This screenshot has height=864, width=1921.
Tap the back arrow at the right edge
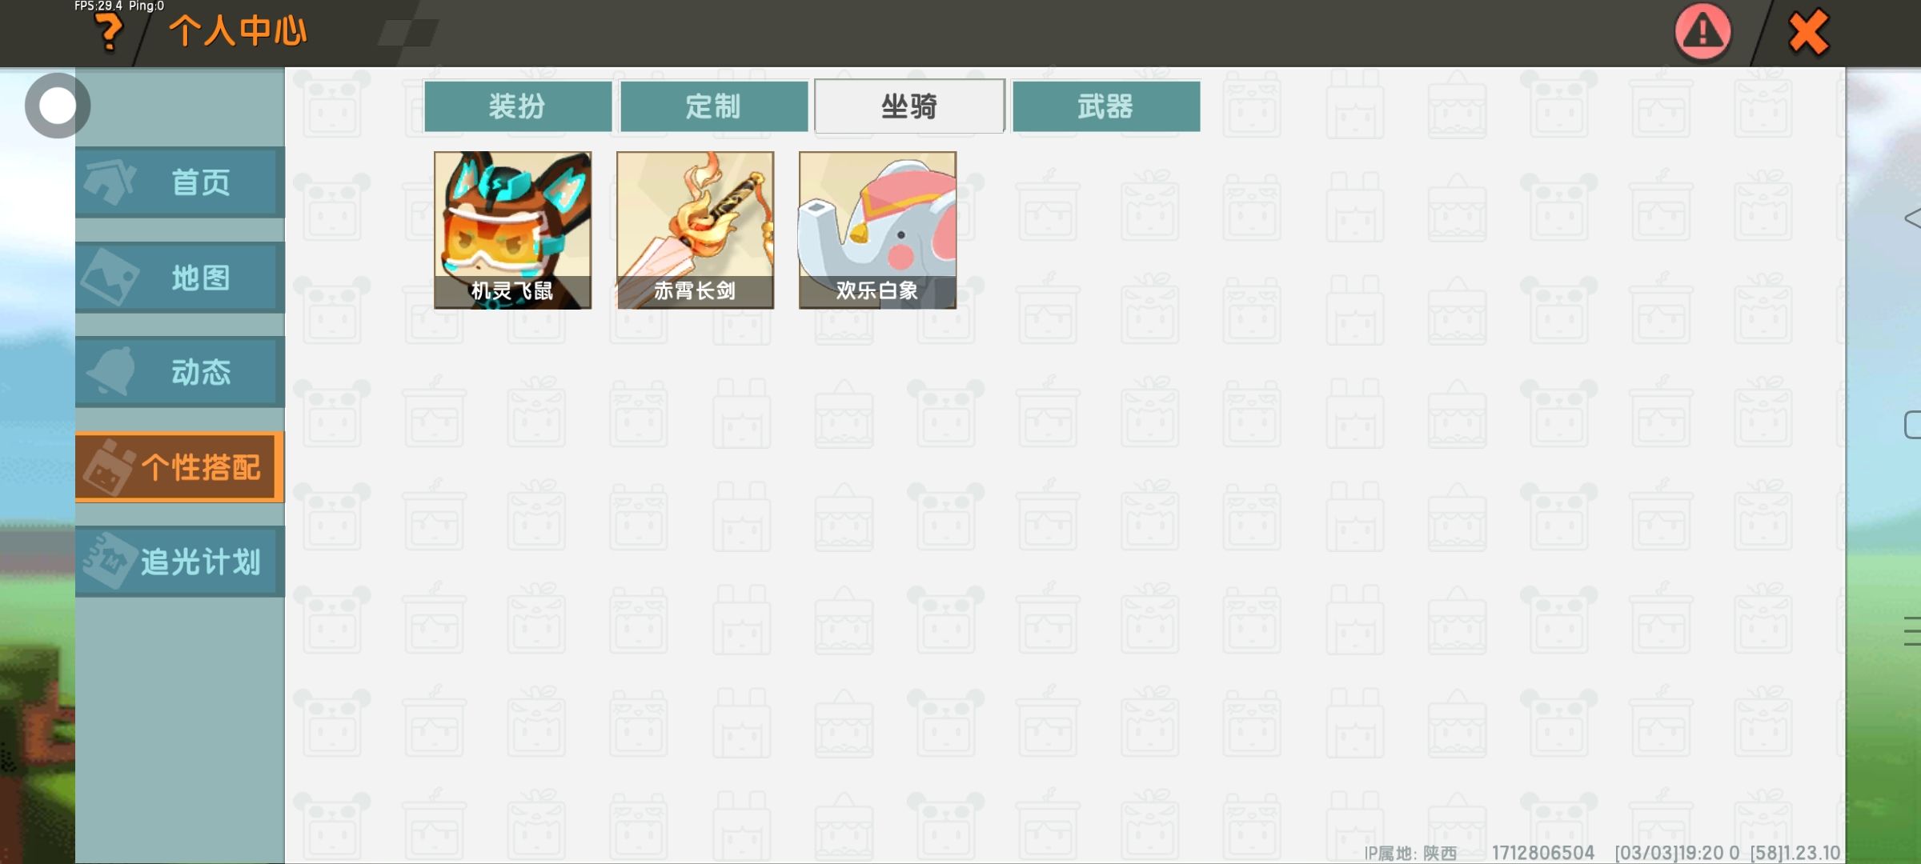(1912, 218)
